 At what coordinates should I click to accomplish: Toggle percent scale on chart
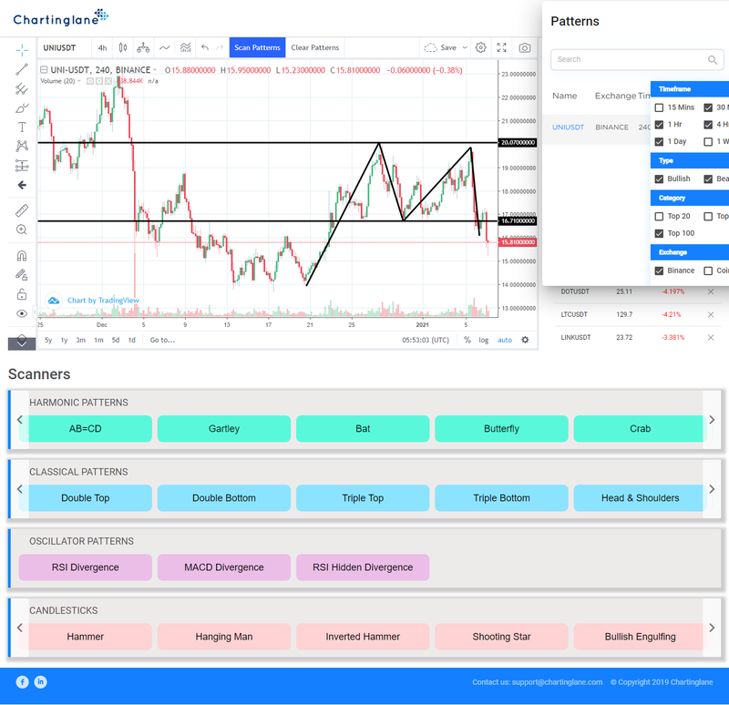[467, 340]
